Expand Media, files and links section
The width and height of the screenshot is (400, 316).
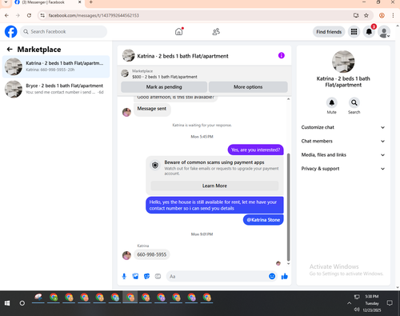(x=343, y=155)
